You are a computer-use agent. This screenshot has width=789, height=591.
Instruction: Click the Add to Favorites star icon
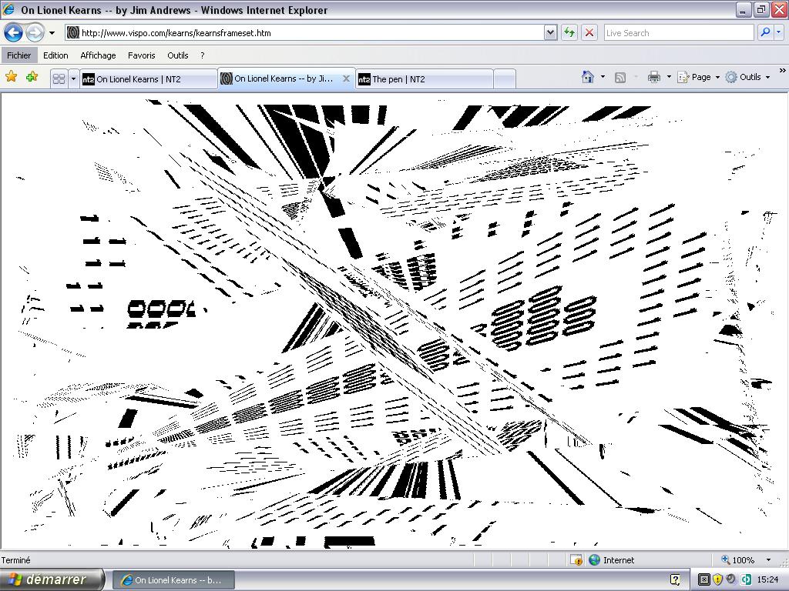coord(32,77)
